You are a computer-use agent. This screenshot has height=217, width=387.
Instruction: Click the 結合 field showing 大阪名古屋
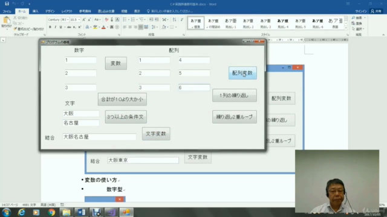[99, 137]
